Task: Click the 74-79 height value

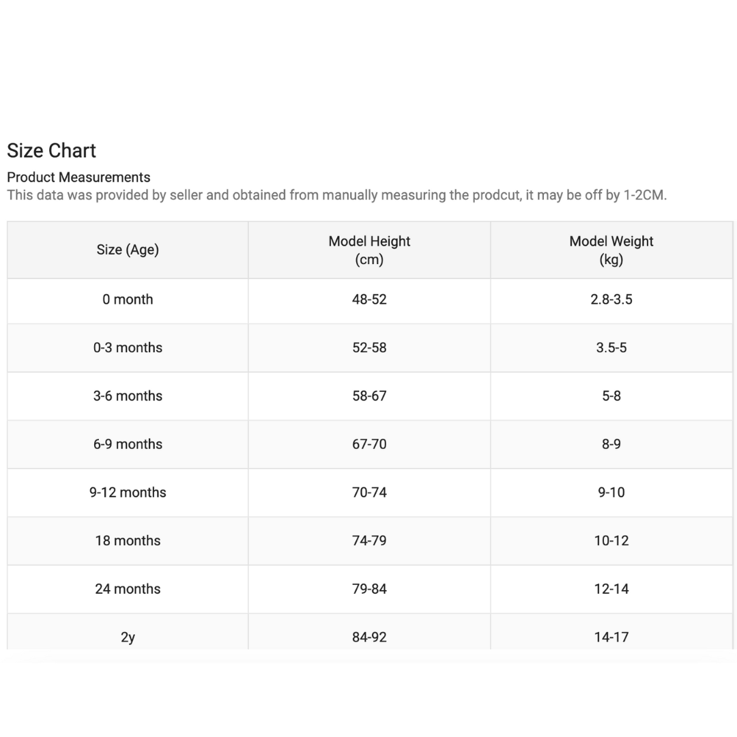Action: [369, 541]
